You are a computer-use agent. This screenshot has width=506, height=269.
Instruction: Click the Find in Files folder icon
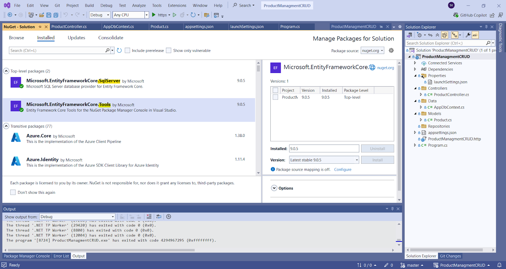tap(207, 15)
